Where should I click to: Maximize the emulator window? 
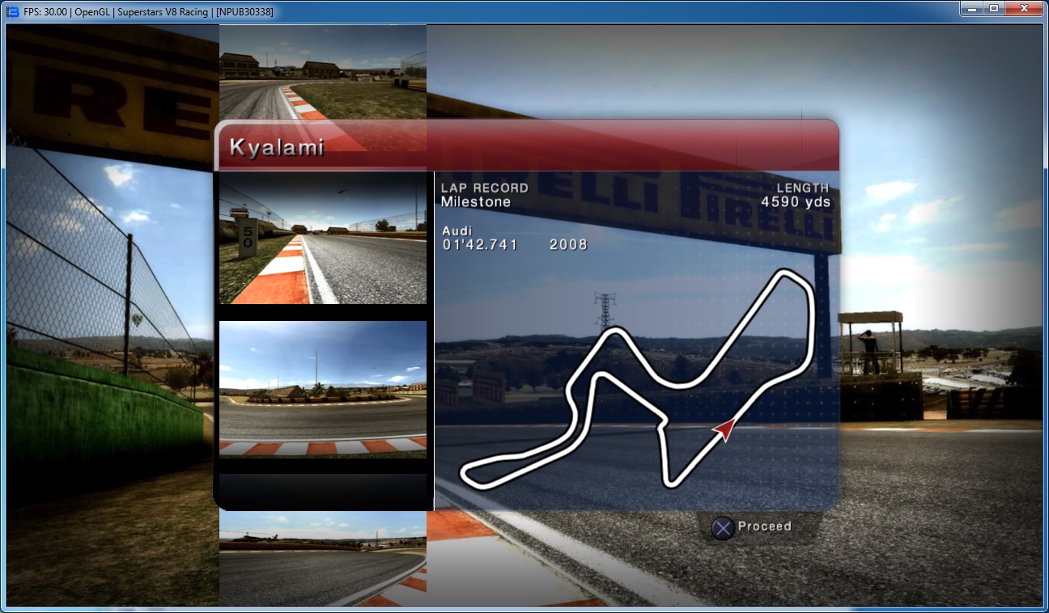pos(993,8)
